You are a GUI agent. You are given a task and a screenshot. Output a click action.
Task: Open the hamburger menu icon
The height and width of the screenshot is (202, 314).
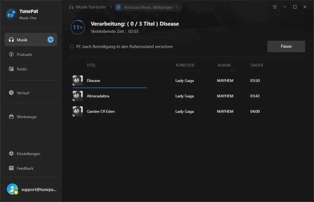coord(275,7)
